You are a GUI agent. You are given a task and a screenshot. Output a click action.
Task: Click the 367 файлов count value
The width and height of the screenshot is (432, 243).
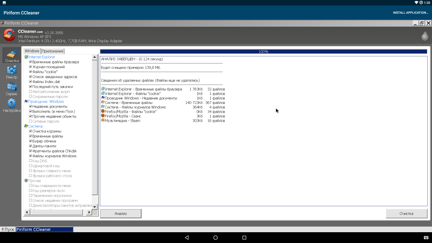(215, 103)
